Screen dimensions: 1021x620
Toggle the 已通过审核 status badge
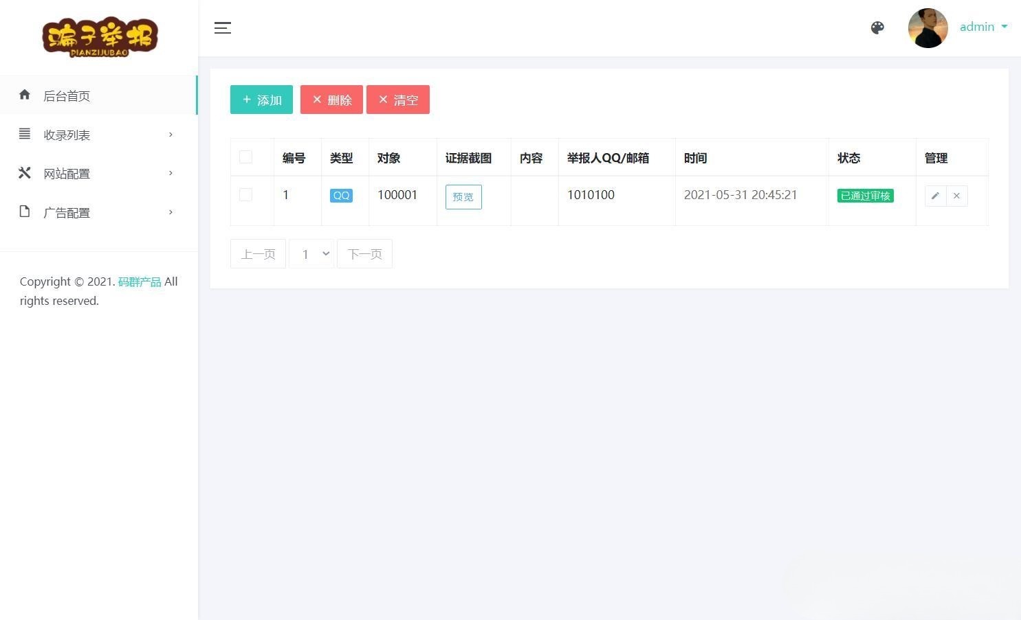(865, 195)
